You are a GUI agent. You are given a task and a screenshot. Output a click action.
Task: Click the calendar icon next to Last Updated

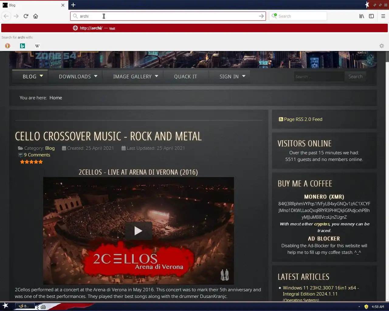(x=123, y=148)
